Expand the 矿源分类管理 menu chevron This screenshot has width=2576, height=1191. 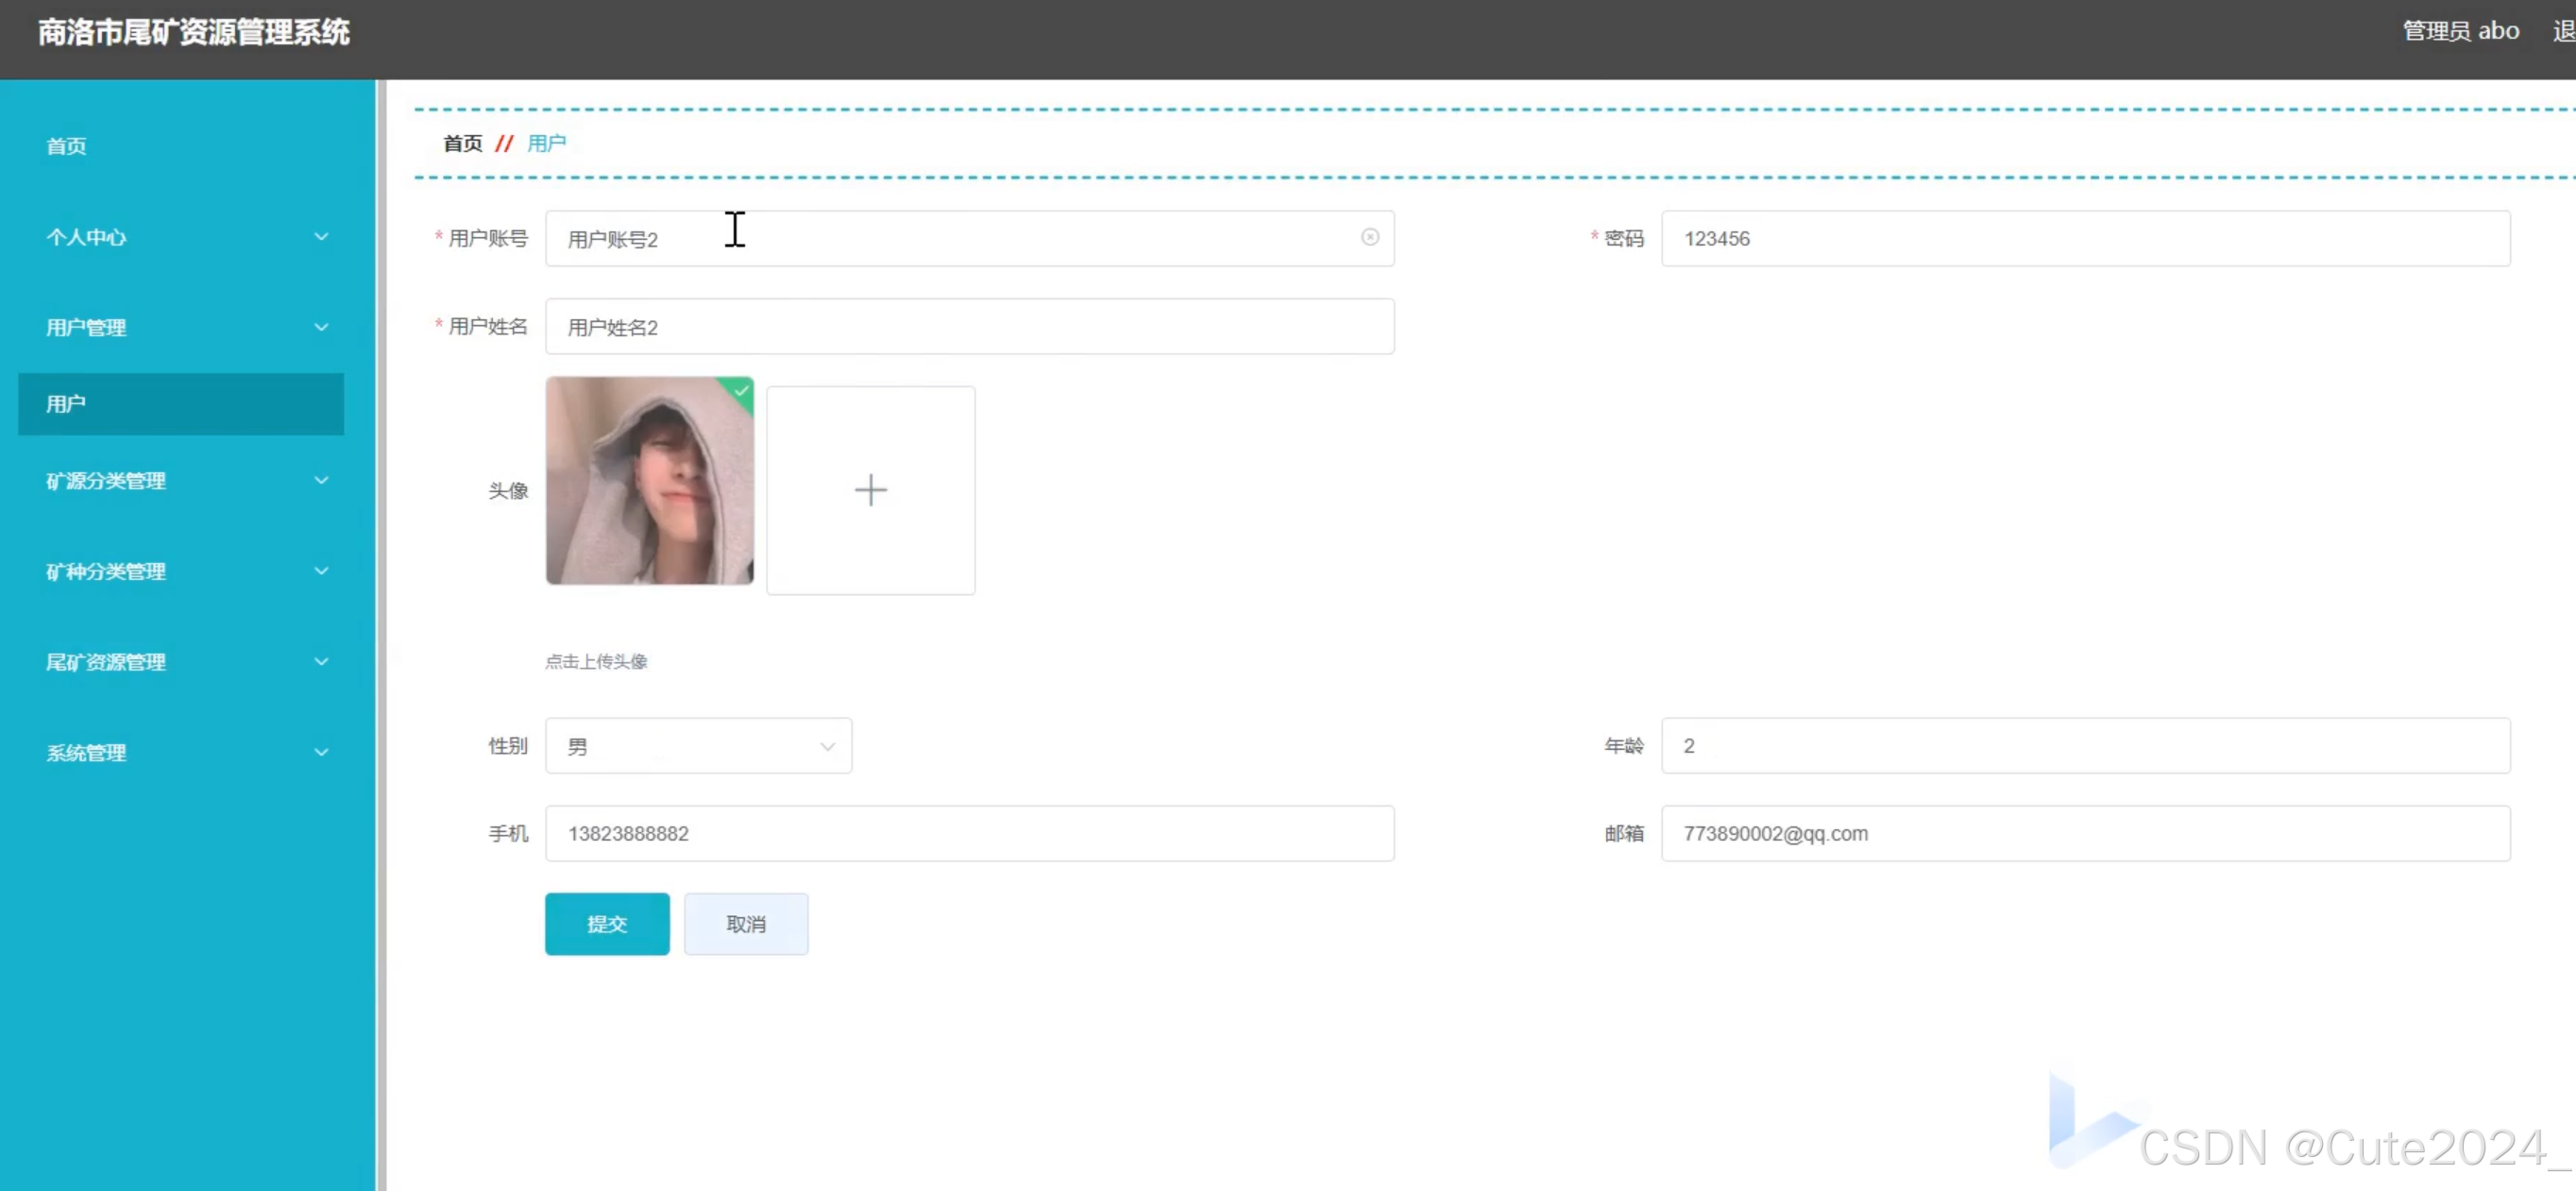[x=321, y=481]
